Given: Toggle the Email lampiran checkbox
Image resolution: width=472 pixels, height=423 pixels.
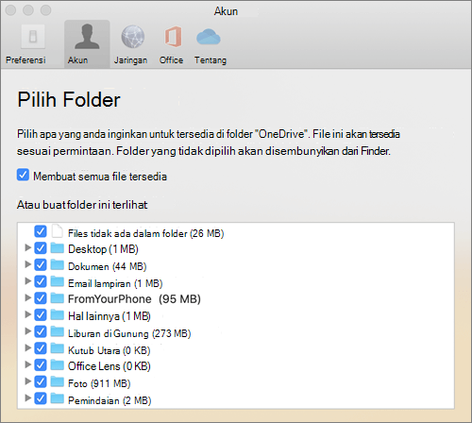Looking at the screenshot, I should [41, 281].
